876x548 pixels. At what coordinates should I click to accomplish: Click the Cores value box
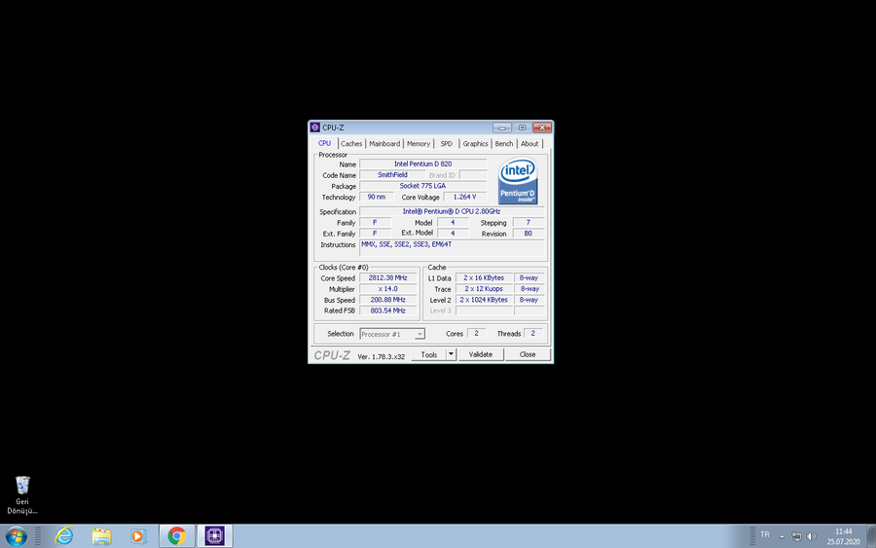click(477, 334)
